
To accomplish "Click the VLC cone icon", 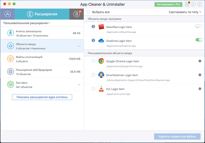I will pos(101,89).
